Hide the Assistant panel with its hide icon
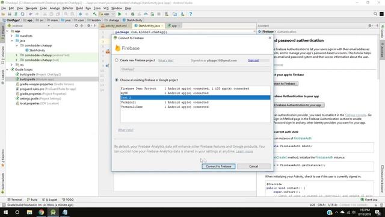This screenshot has height=217, width=385. 377,25
